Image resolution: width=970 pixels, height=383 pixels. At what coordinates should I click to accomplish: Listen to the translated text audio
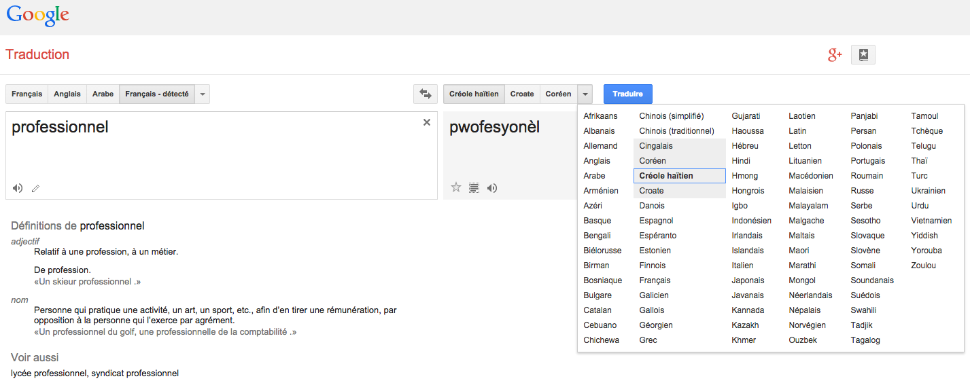coord(492,188)
